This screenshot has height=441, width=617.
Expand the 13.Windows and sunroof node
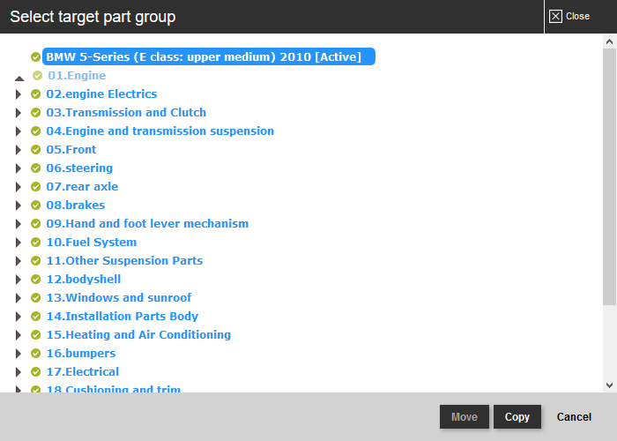(19, 298)
